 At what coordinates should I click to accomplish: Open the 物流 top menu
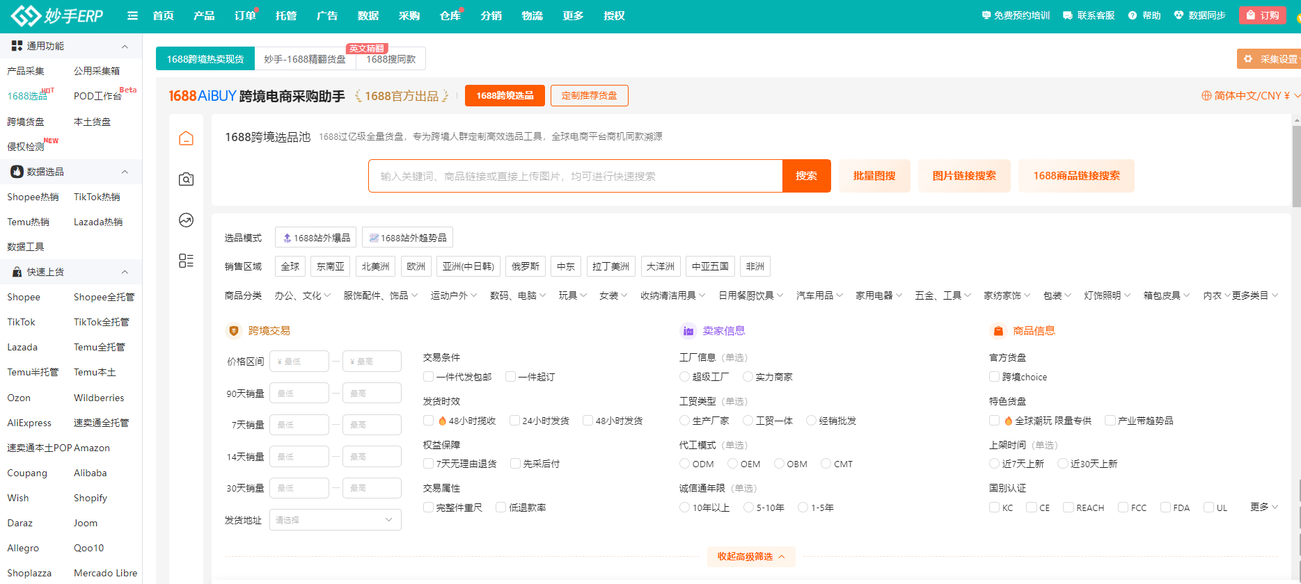(533, 15)
